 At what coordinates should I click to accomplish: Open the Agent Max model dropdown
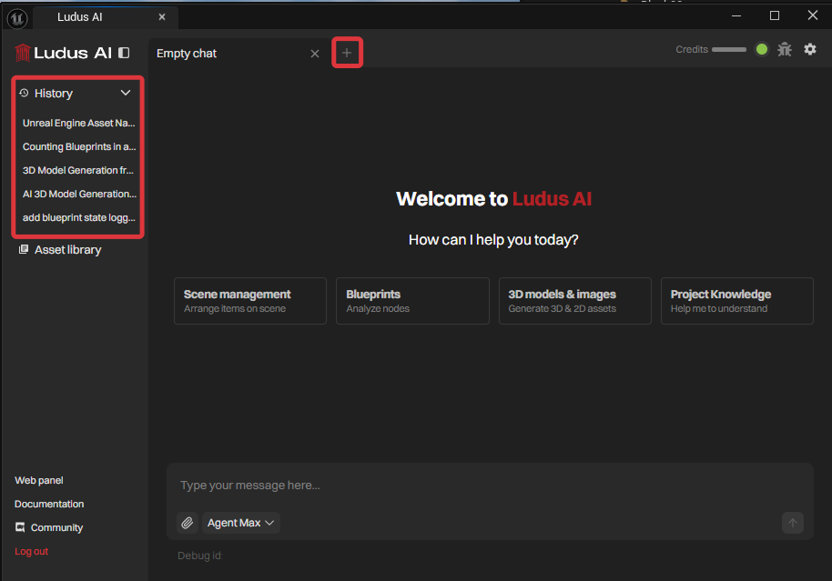point(241,523)
